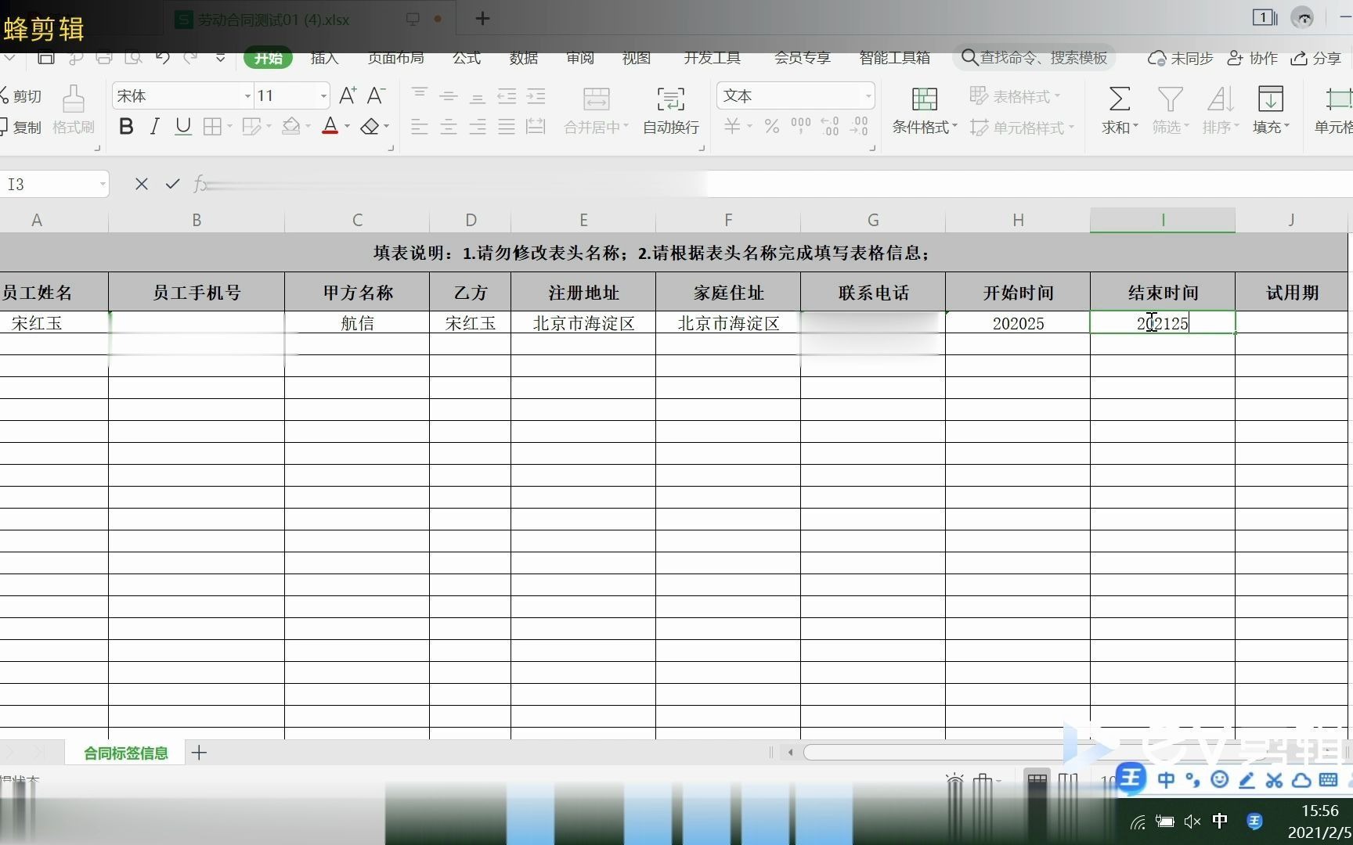Click the 复制 copy button

click(x=21, y=126)
